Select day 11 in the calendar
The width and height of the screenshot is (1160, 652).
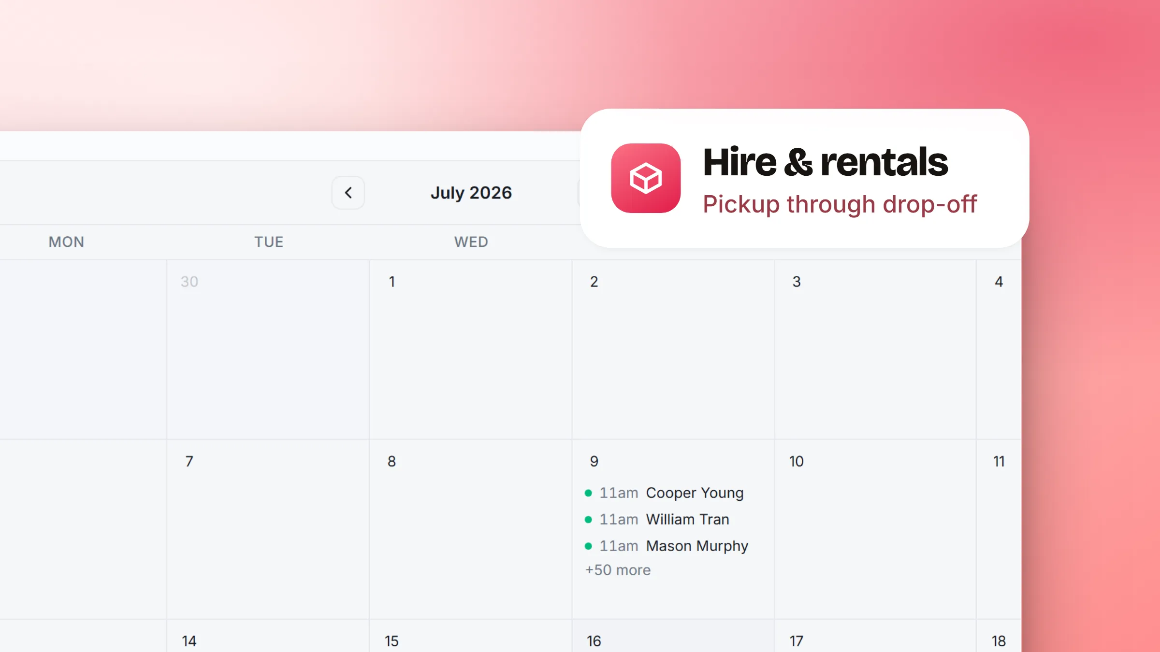[999, 461]
